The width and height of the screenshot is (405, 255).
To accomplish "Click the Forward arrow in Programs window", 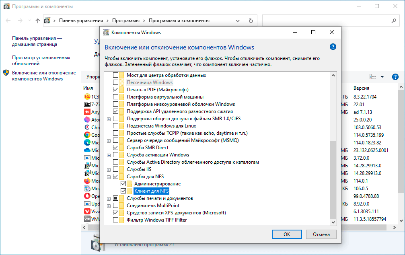I will [x=20, y=21].
